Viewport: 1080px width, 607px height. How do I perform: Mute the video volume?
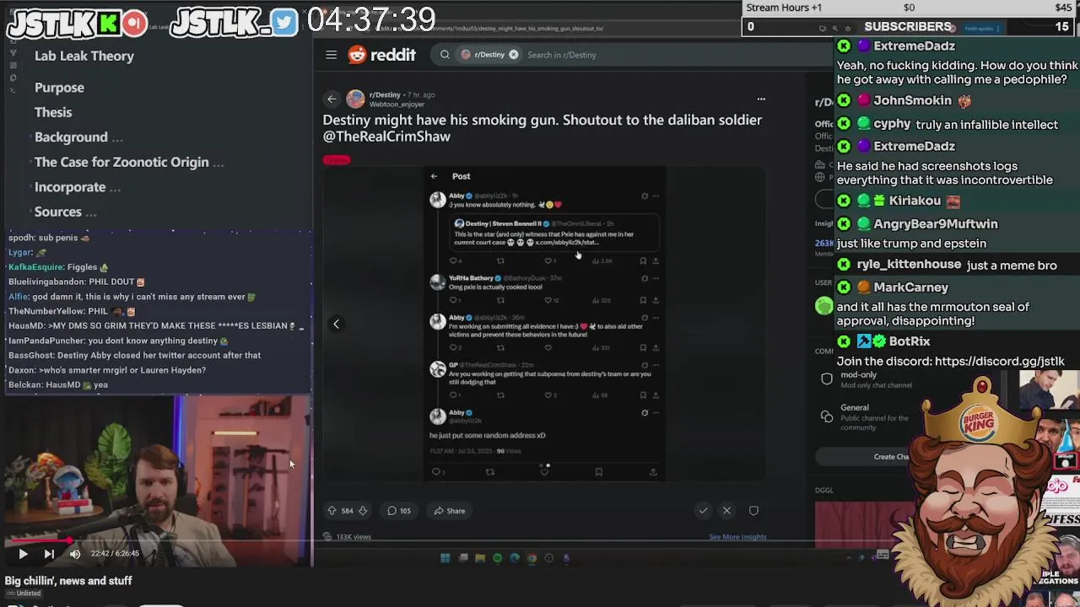[74, 554]
